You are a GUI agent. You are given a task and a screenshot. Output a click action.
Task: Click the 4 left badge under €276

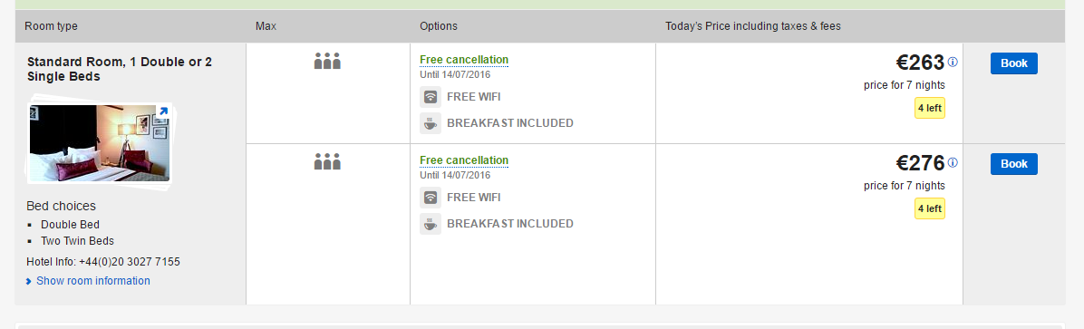(929, 208)
